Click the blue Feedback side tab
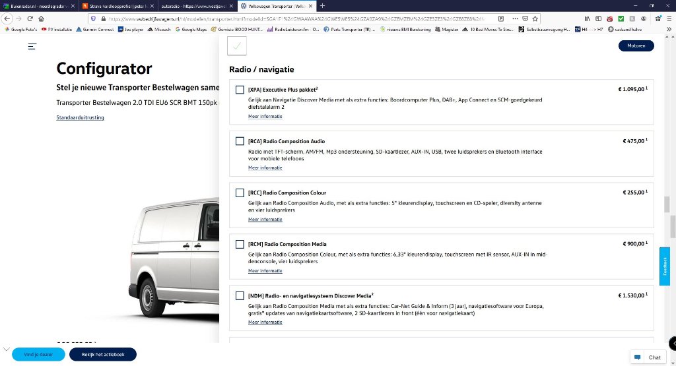676x366 pixels. click(x=665, y=266)
